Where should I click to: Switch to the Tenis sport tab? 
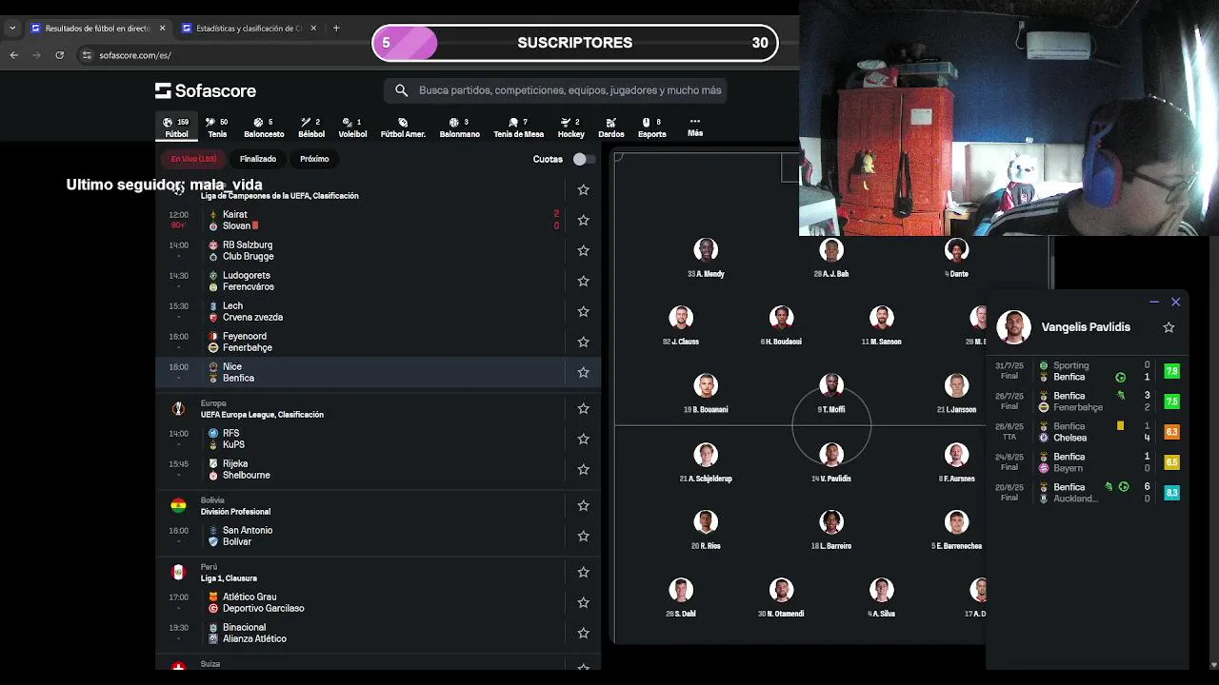pyautogui.click(x=217, y=127)
